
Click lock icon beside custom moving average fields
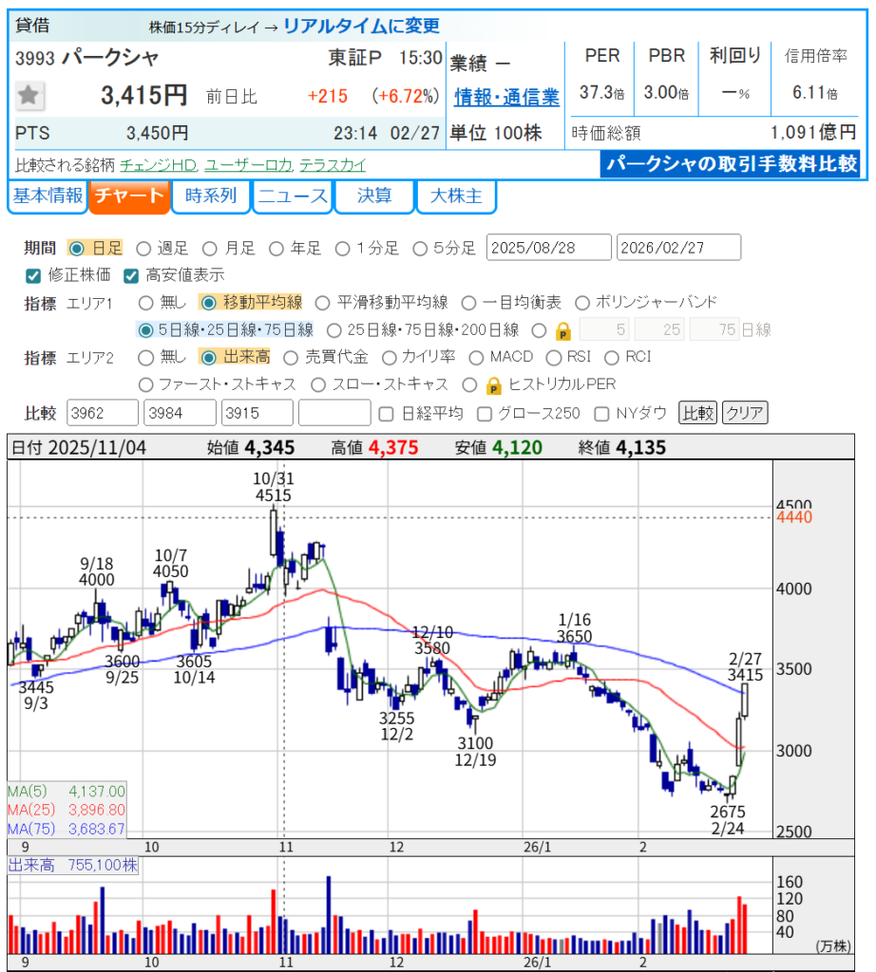(x=562, y=330)
